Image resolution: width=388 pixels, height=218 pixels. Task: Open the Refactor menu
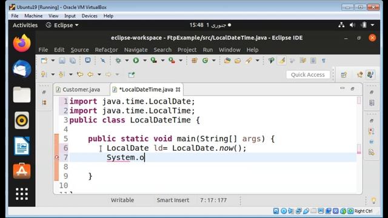107,50
